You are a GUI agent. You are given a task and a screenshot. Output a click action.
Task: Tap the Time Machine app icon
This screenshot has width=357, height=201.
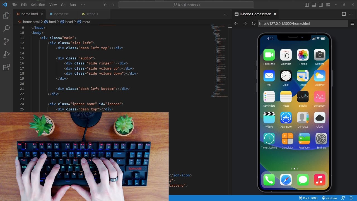(x=269, y=139)
